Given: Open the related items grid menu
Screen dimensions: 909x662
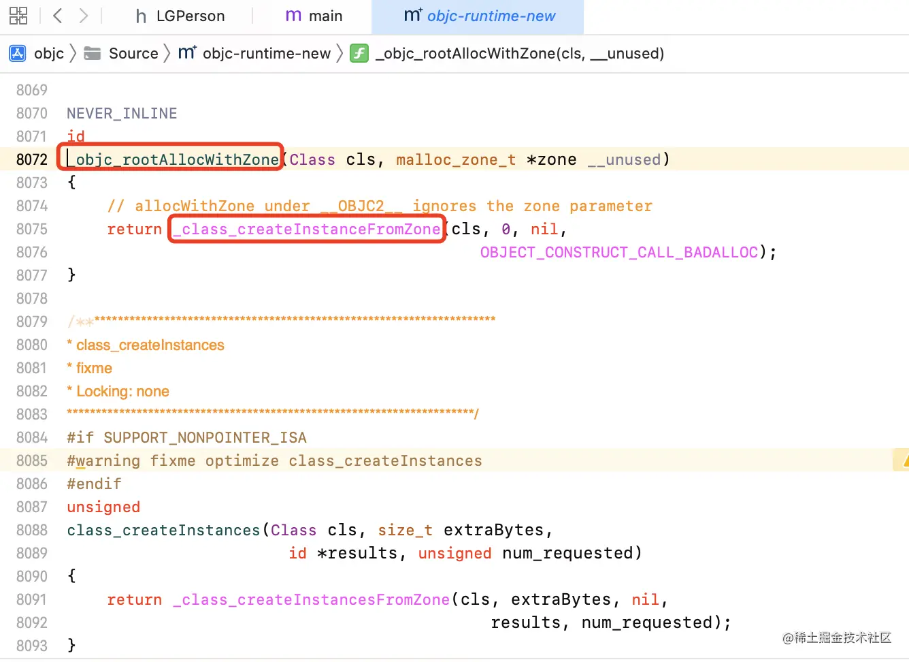Looking at the screenshot, I should tap(18, 16).
